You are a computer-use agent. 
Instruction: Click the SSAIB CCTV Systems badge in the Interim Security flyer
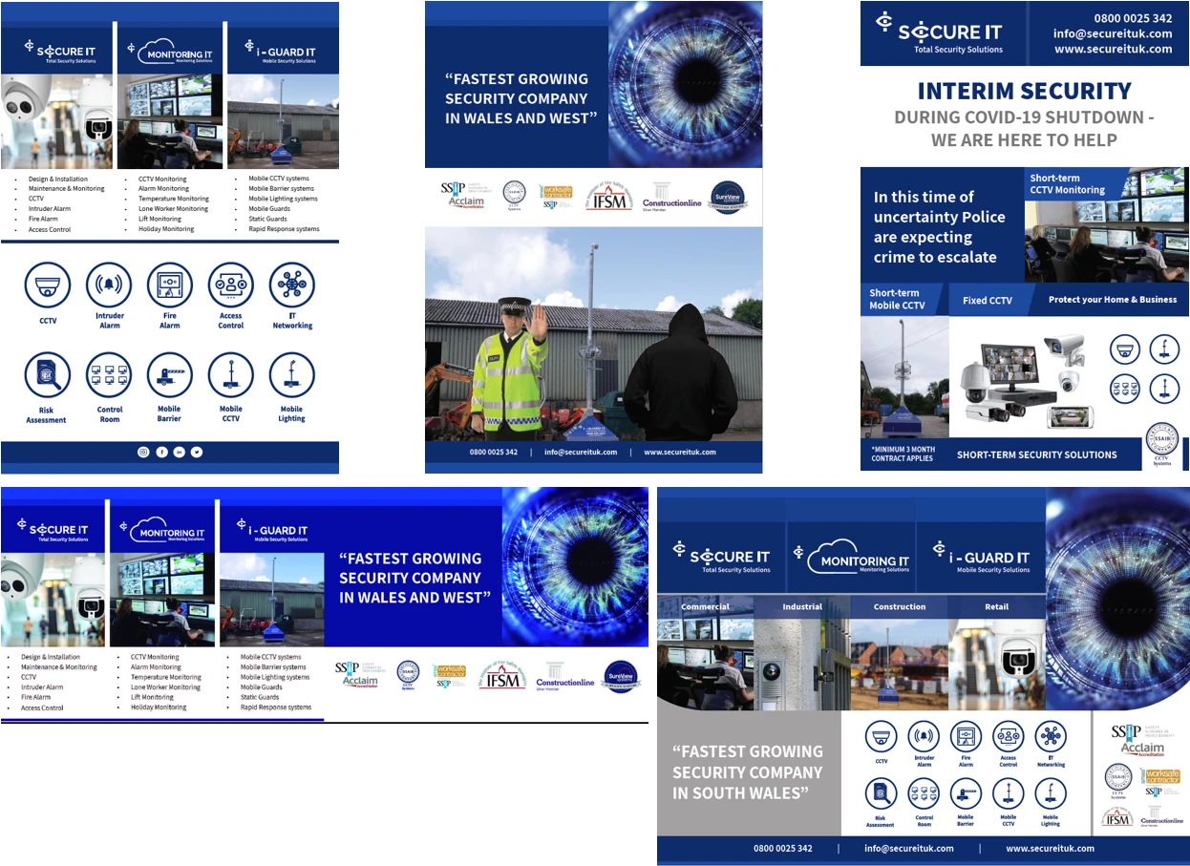coord(1161,444)
